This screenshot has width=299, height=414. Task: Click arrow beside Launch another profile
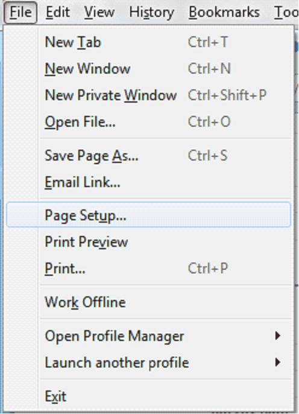pos(277,362)
